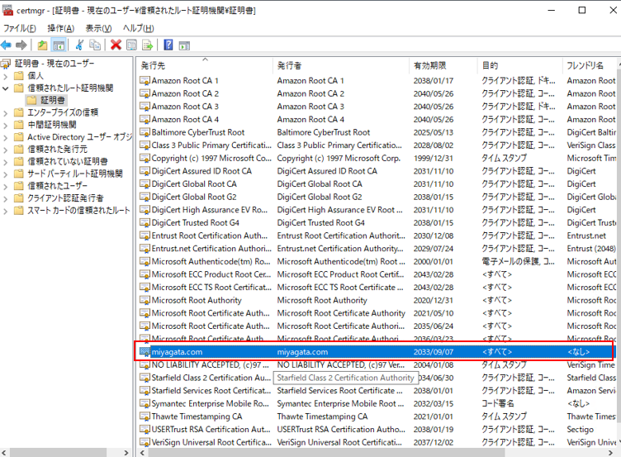Click the certificate icon of Amazon Root CA 1
Image resolution: width=621 pixels, height=457 pixels.
(145, 81)
